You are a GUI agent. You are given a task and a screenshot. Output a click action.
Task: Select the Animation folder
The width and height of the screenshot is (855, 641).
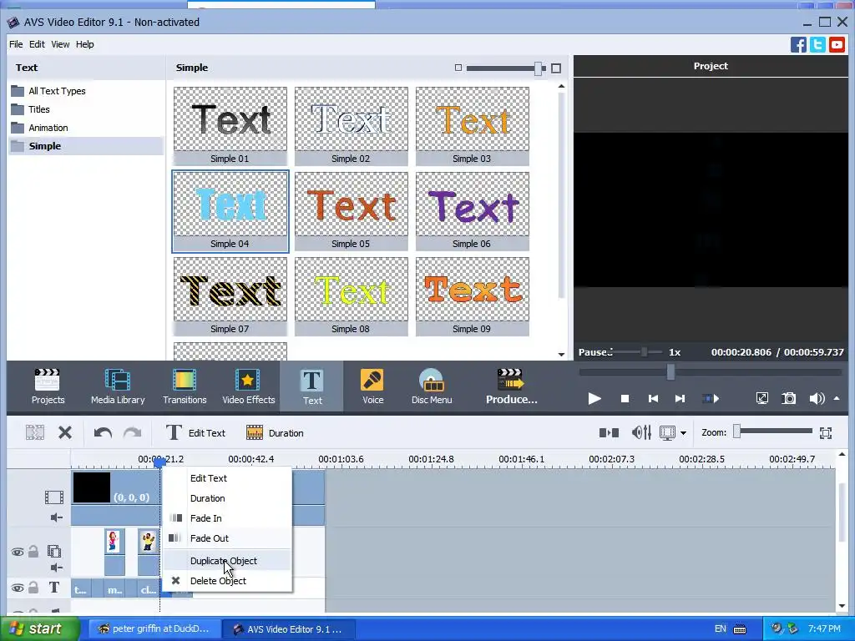pyautogui.click(x=48, y=128)
